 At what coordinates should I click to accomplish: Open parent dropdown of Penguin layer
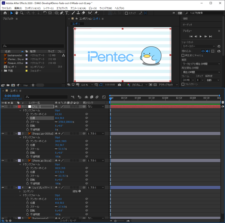pos(96,133)
